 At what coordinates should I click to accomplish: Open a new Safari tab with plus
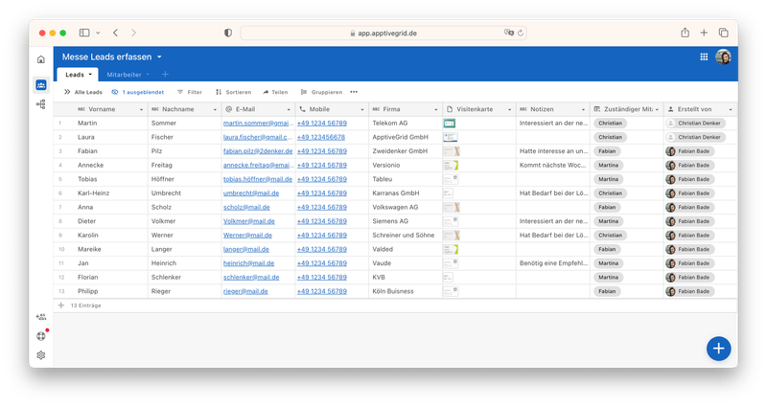point(704,33)
